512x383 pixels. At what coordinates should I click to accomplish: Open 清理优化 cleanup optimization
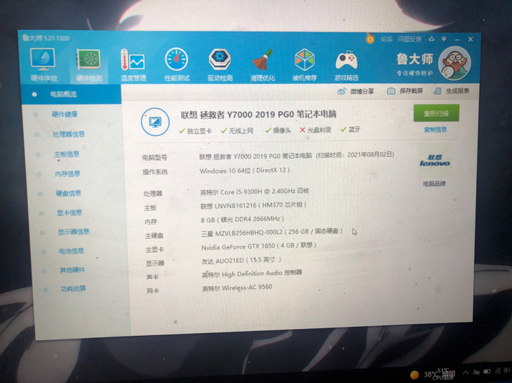click(262, 64)
